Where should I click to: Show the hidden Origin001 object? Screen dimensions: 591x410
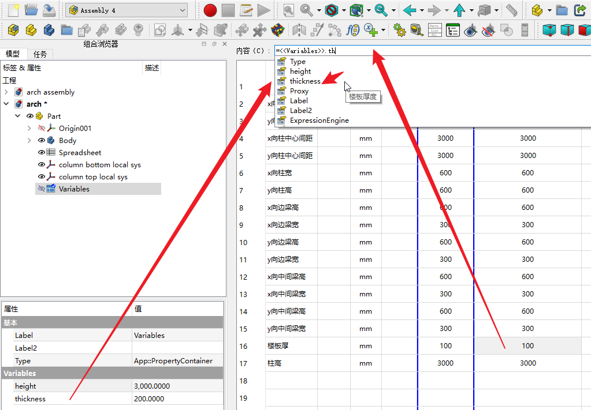pos(42,128)
